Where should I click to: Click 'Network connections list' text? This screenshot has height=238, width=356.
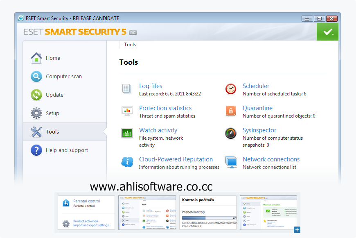click(x=269, y=167)
